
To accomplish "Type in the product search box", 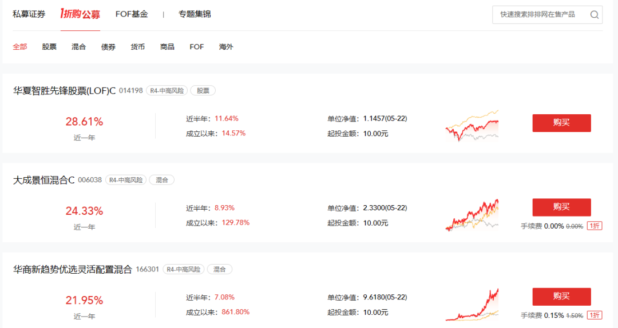I will 538,15.
